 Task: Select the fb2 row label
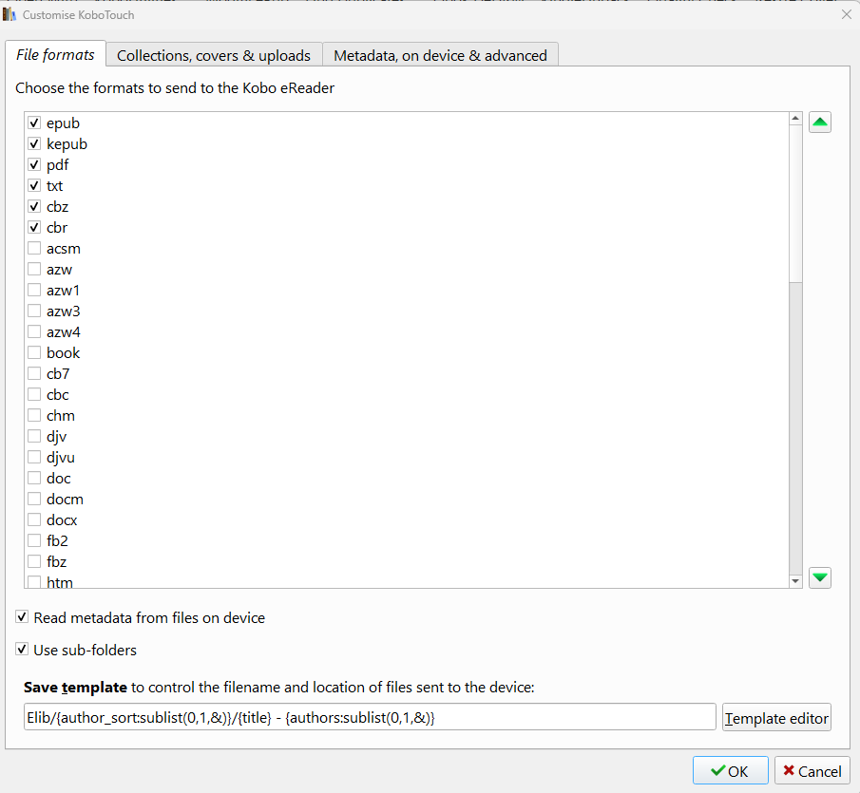pos(57,540)
